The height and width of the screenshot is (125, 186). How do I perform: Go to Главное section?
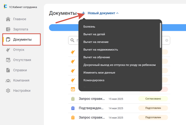tap(20, 19)
